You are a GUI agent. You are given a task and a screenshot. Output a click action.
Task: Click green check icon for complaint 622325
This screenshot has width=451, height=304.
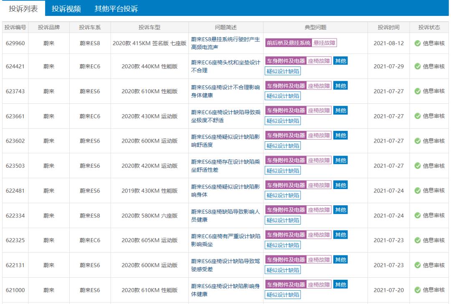[417, 240]
